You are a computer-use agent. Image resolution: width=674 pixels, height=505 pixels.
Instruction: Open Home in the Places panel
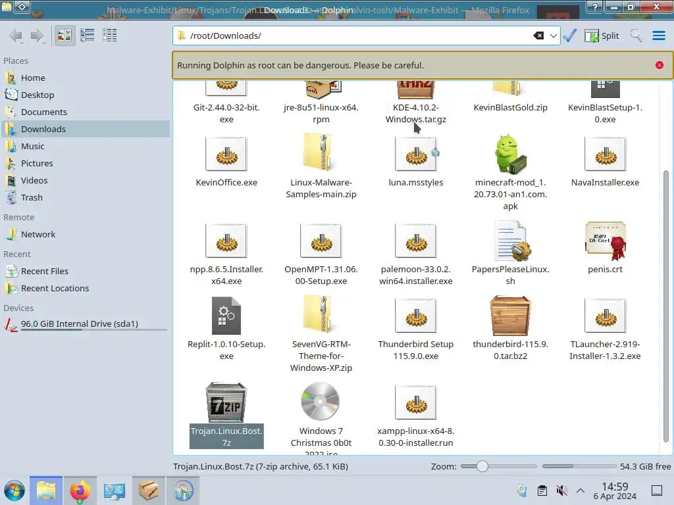(x=86, y=78)
